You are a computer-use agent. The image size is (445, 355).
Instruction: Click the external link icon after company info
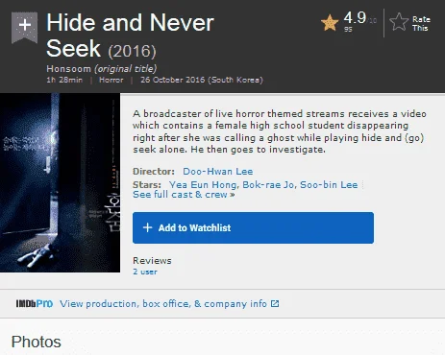click(275, 303)
